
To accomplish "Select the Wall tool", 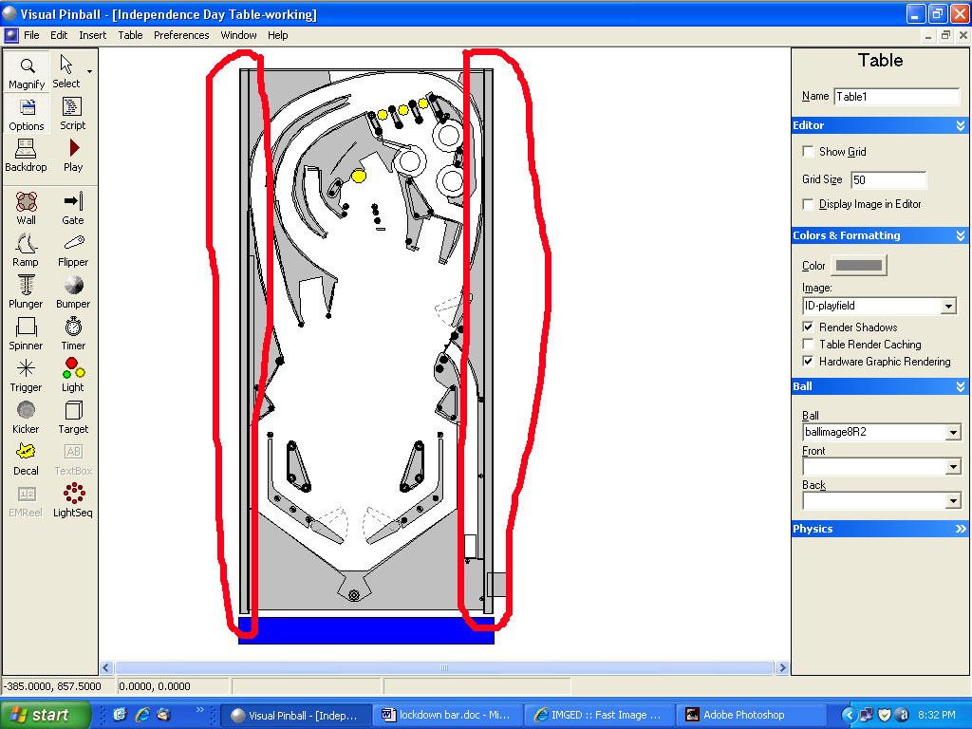I will tap(27, 207).
